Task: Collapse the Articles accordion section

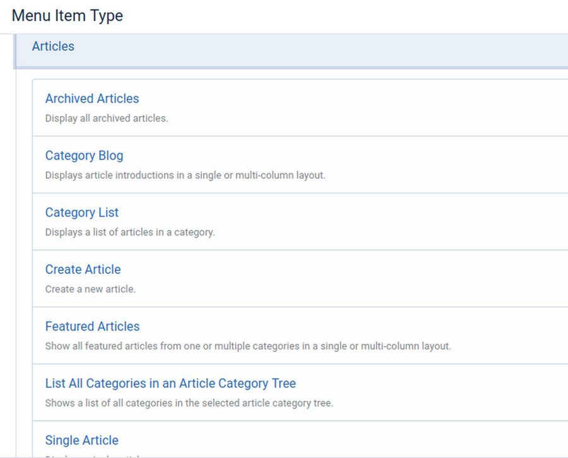Action: coord(53,47)
